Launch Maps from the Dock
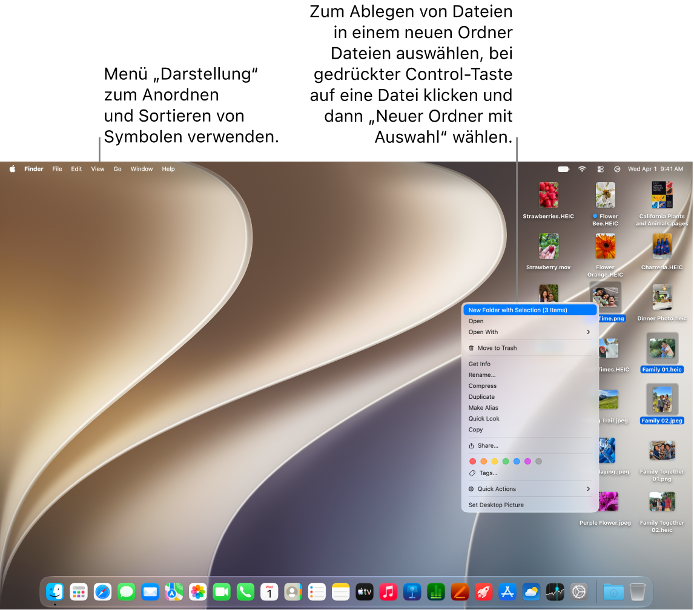The height and width of the screenshot is (610, 694). 174,592
